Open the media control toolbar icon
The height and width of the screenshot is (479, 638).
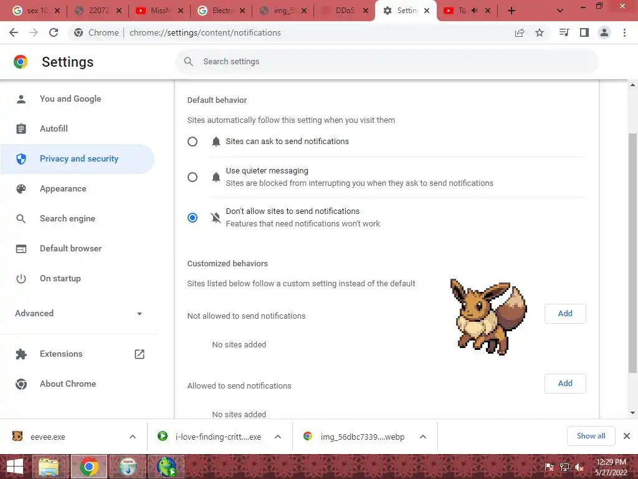pyautogui.click(x=564, y=32)
